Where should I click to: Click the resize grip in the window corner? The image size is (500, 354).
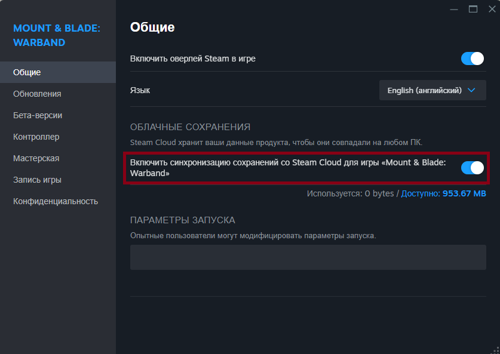pos(495,350)
